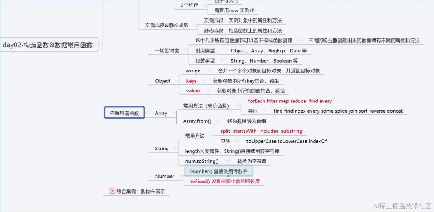The height and width of the screenshot is (212, 434).
Task: Collapse the assign node
Action: 208,71
